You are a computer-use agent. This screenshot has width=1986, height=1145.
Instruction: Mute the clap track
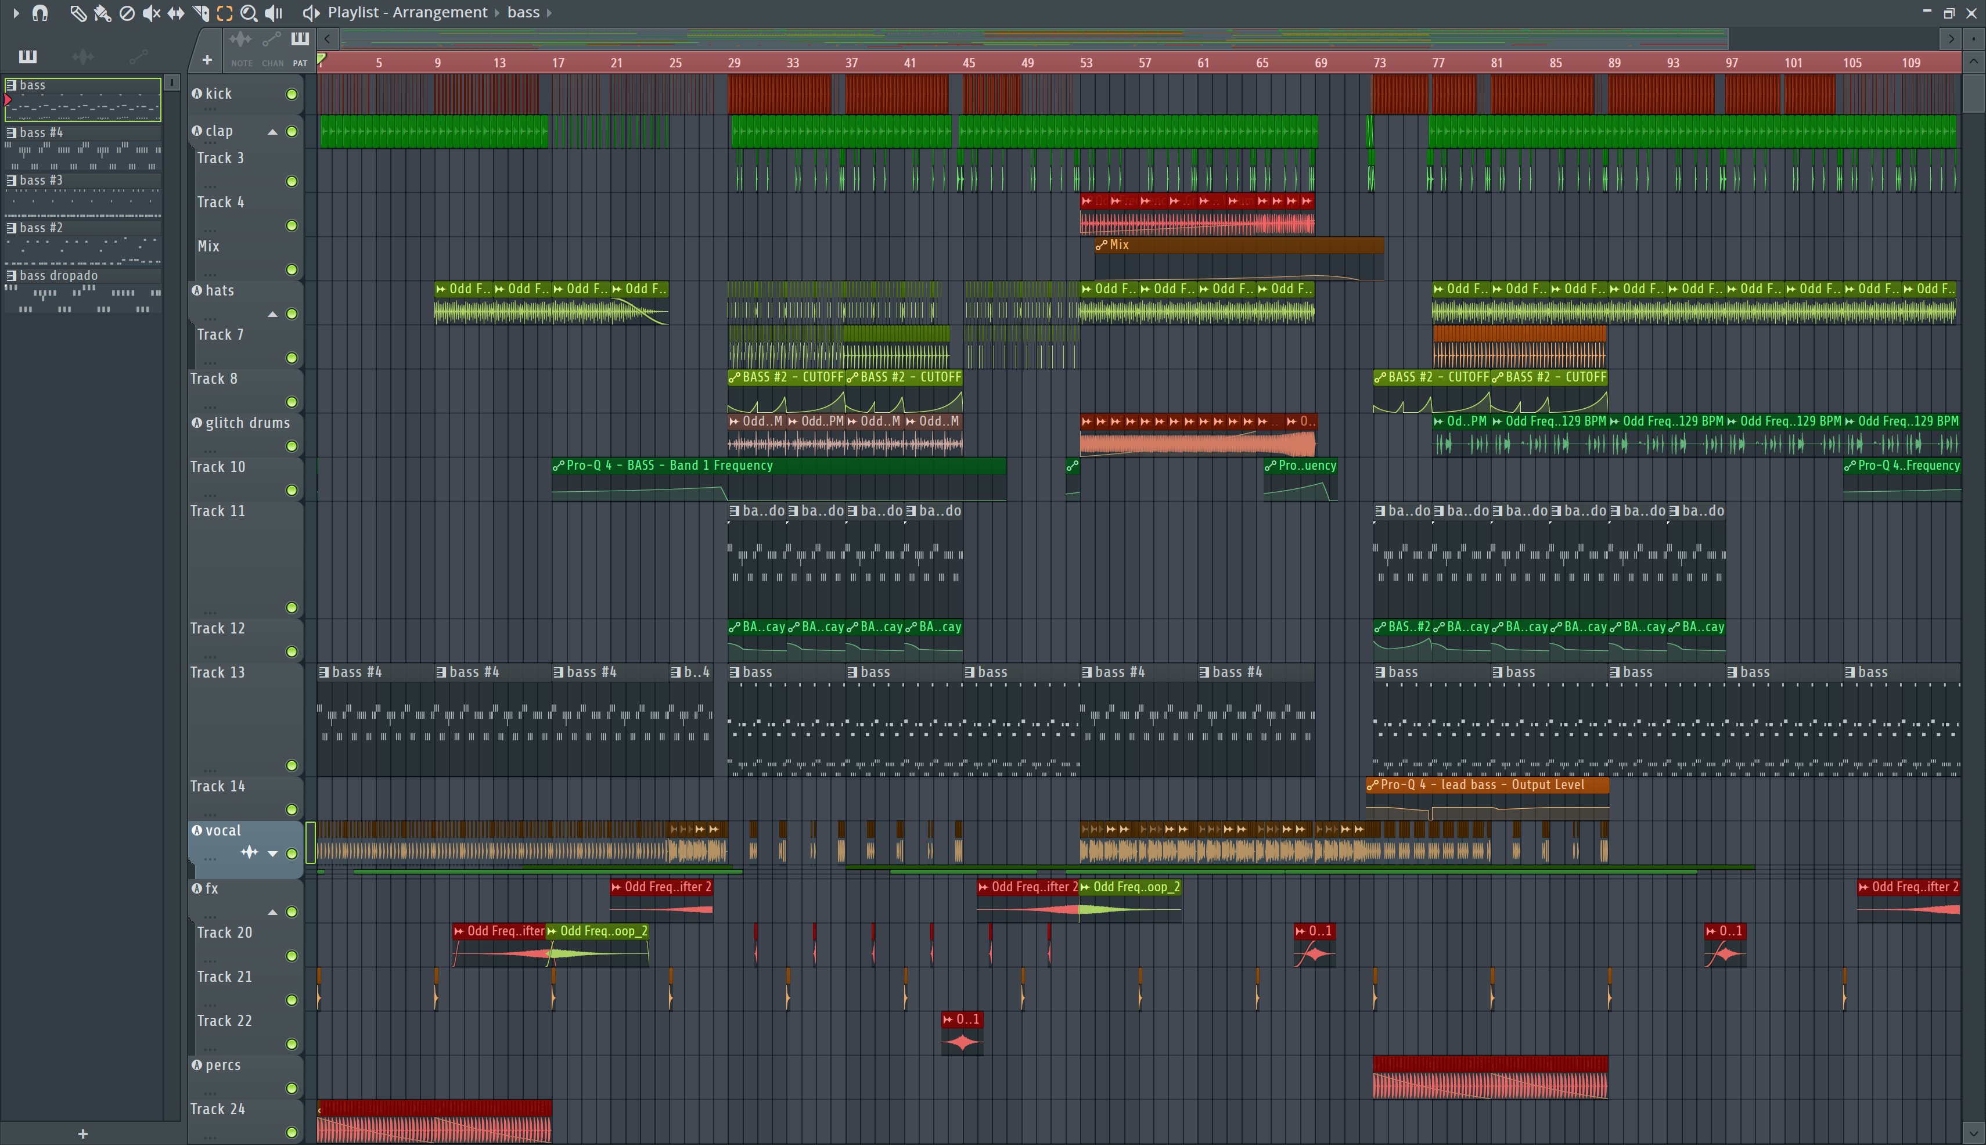tap(292, 131)
